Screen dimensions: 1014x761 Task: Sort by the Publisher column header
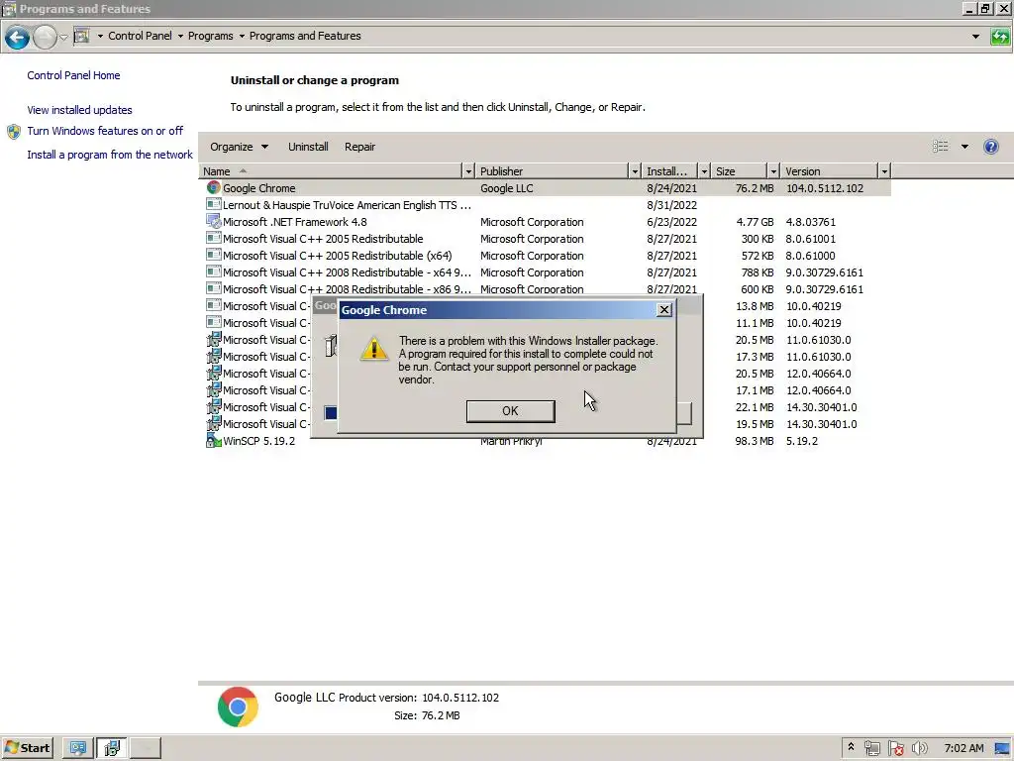pos(553,171)
